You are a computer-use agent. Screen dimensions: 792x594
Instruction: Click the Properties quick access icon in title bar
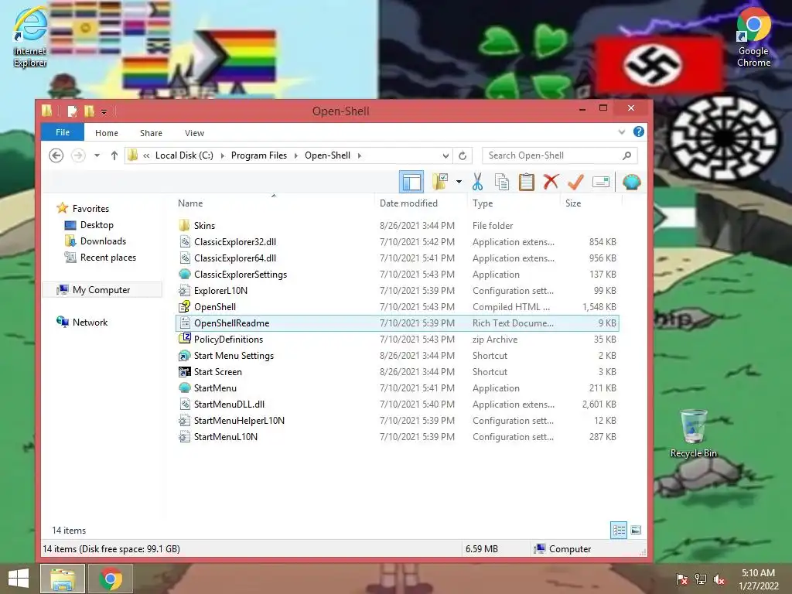point(72,111)
